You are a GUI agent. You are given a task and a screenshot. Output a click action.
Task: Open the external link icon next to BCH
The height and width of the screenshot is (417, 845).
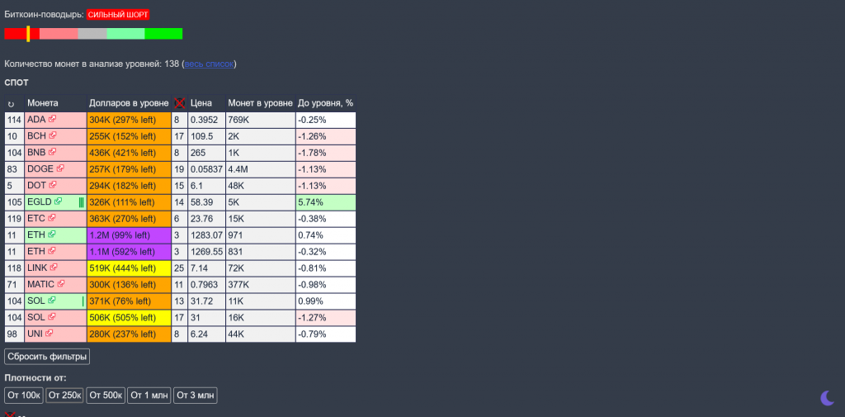53,136
